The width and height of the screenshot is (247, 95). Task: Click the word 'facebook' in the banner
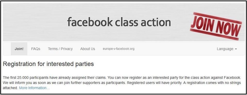pyautogui.click(x=90, y=22)
